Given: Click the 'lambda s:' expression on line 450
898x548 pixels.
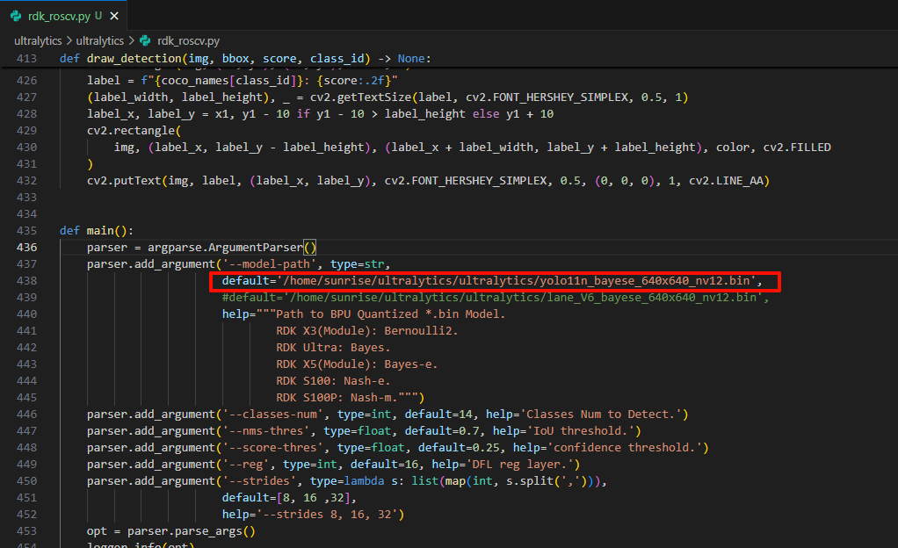Looking at the screenshot, I should click(x=374, y=481).
